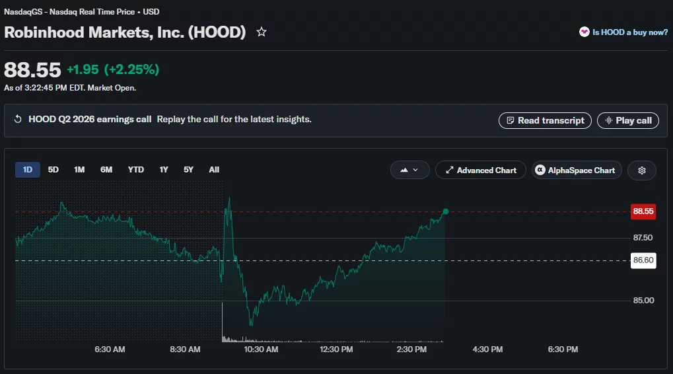Click the +1.95 price change value
Screen dimensions: 673x374
tap(83, 69)
